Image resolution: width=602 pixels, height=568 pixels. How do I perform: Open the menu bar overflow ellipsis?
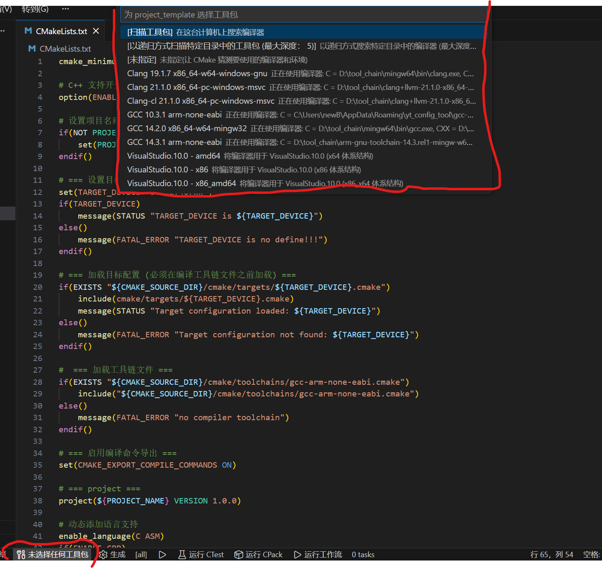click(65, 9)
